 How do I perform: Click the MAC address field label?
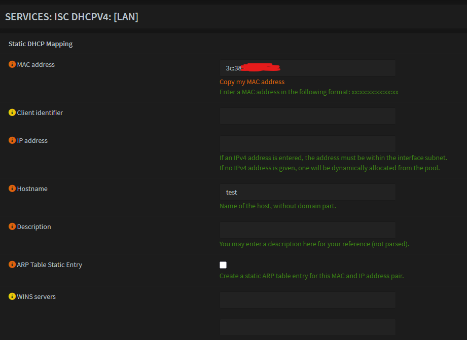(x=35, y=65)
